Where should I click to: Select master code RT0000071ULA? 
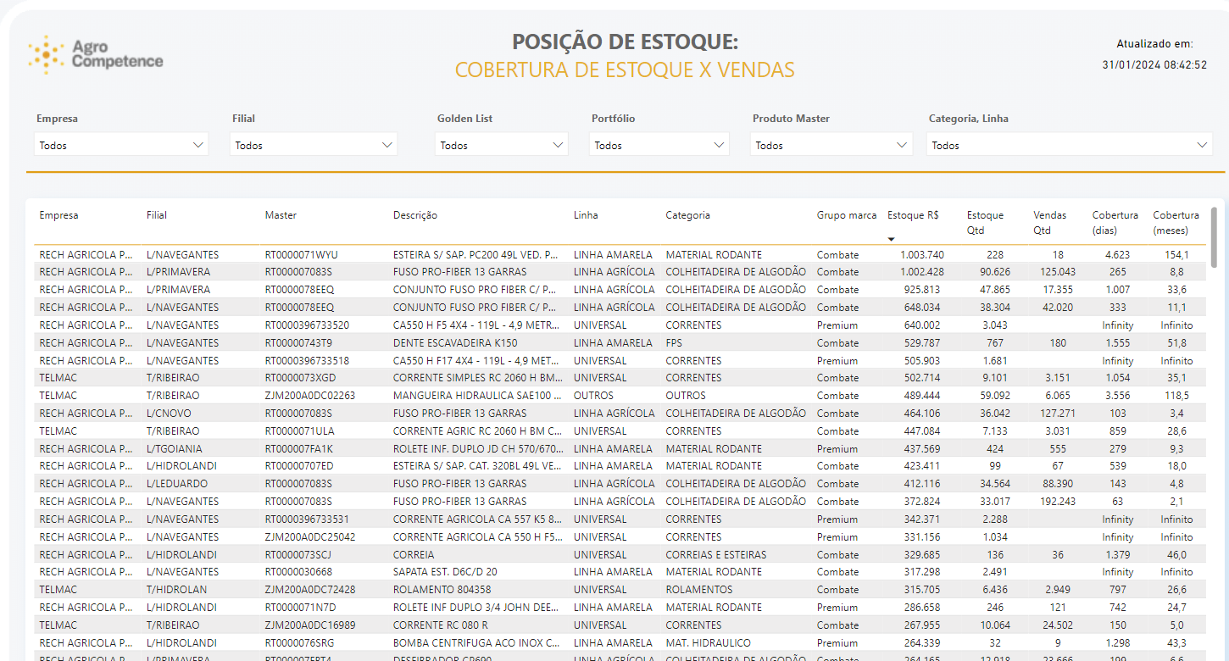coord(299,431)
